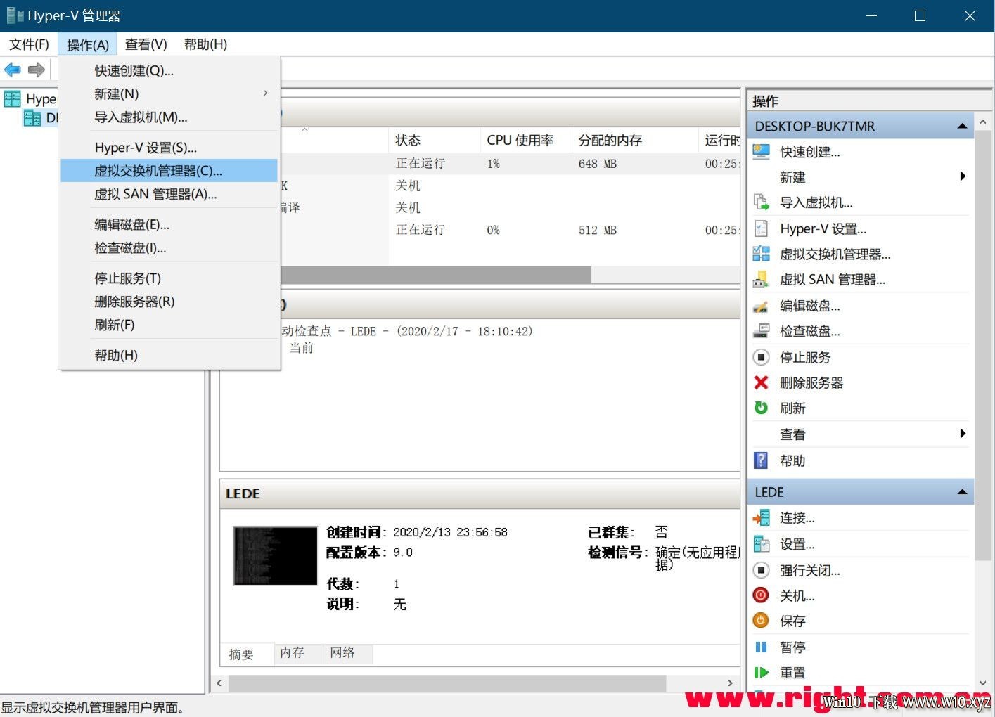
Task: Choose 虚拟交换机管理器(C)... from the menu
Action: click(169, 171)
